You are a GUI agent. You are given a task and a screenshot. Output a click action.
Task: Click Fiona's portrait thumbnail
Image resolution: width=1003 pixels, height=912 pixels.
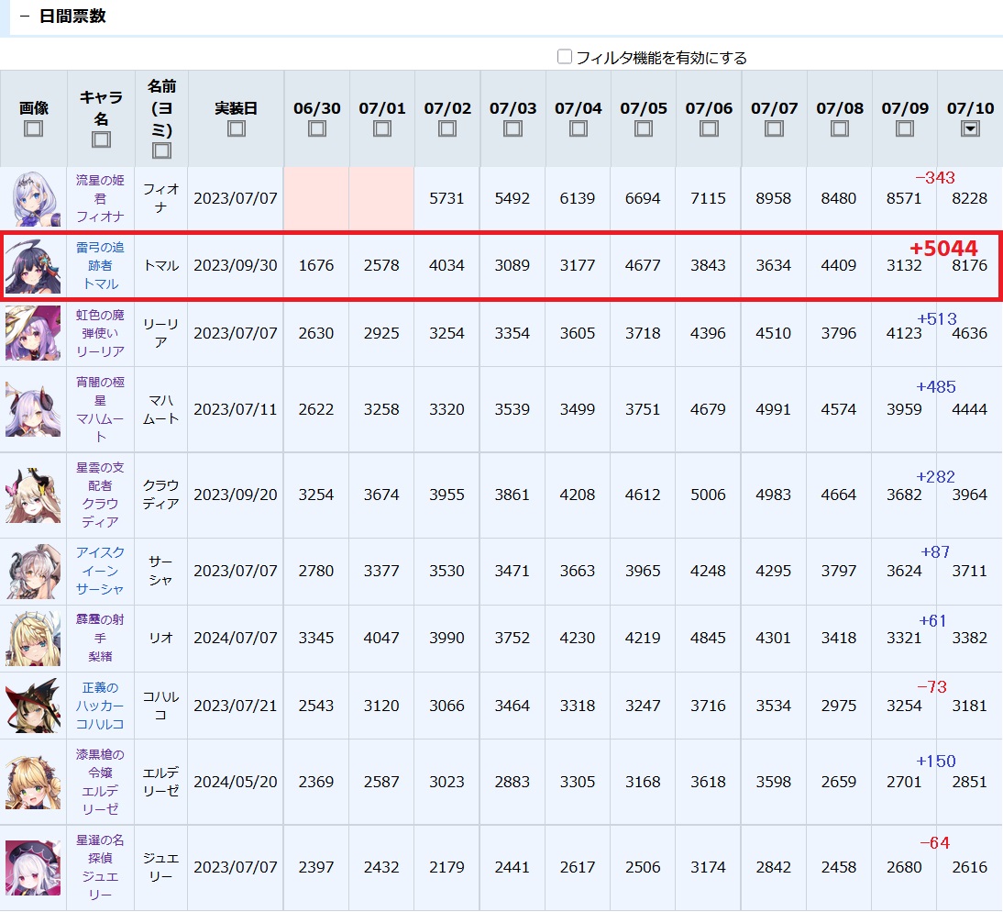coord(33,199)
